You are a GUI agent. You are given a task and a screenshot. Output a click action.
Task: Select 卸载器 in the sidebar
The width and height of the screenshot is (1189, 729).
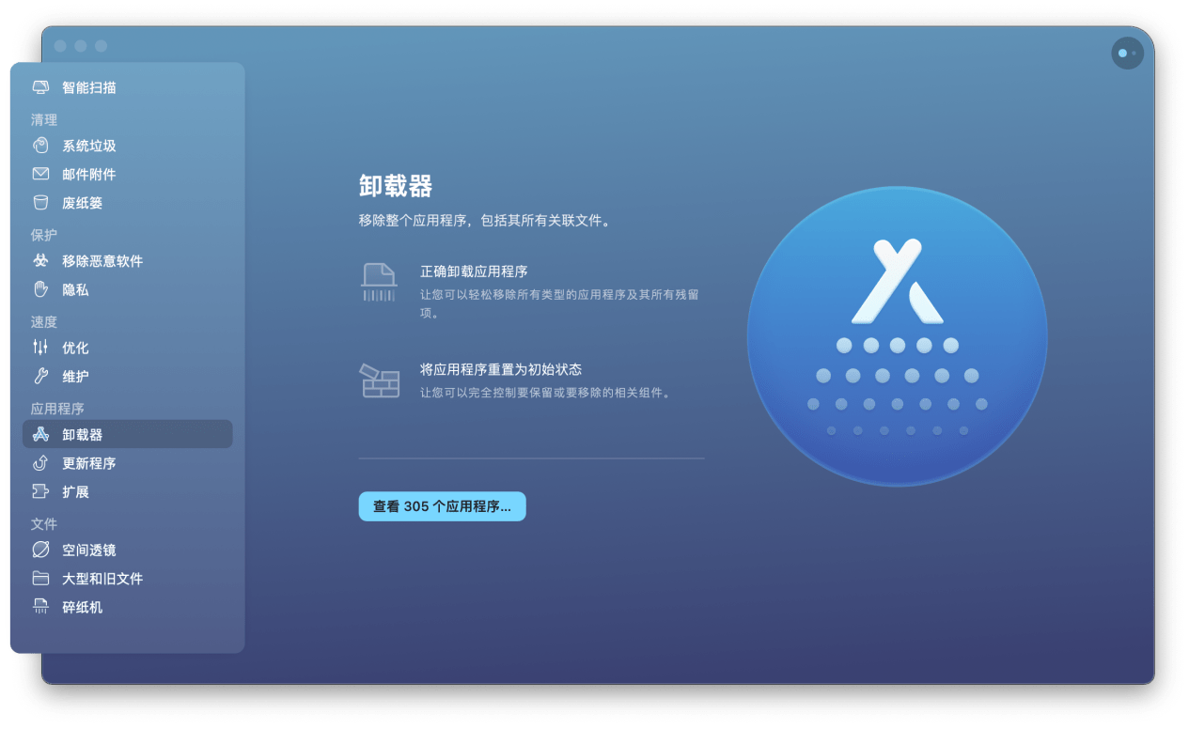pyautogui.click(x=83, y=435)
